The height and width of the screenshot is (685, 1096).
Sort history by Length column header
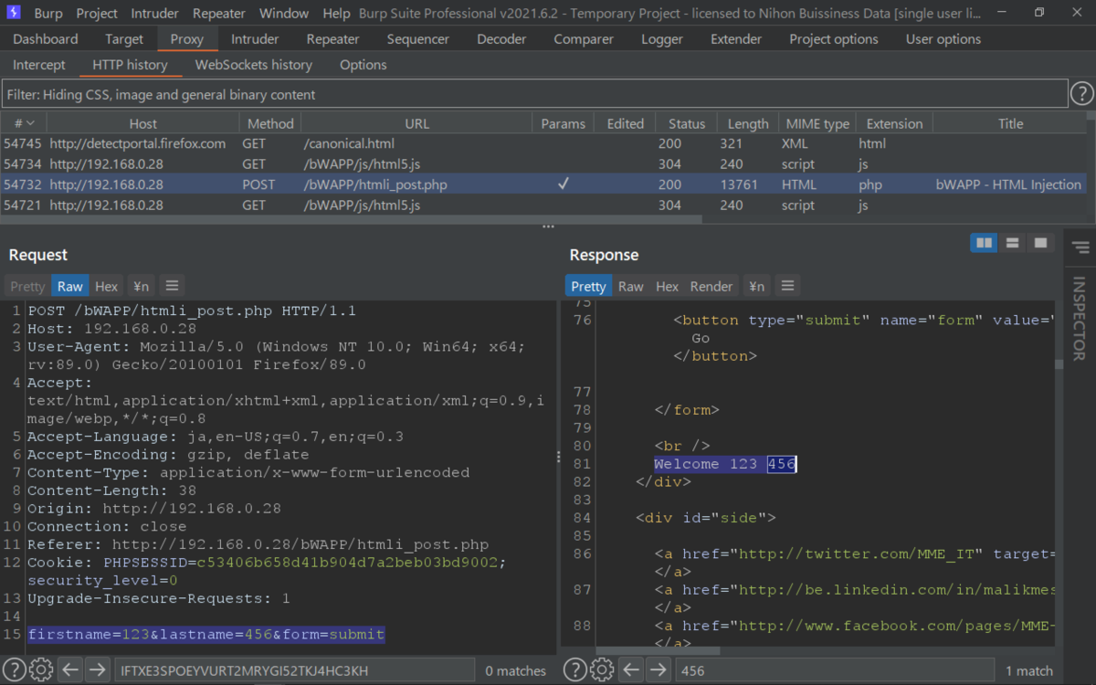pos(748,123)
